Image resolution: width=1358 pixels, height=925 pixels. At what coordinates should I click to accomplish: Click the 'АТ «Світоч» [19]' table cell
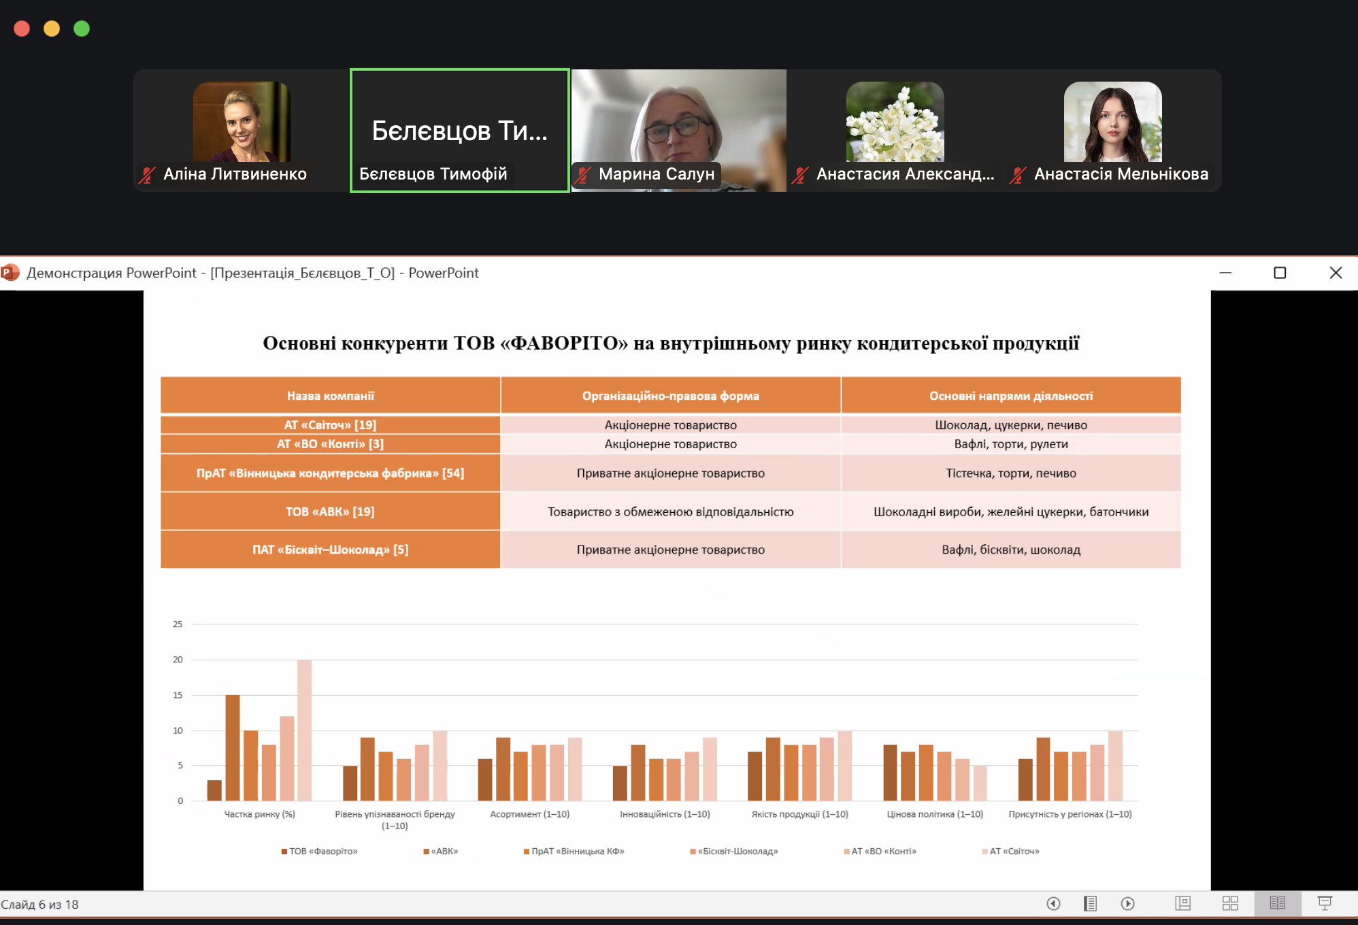(x=331, y=425)
